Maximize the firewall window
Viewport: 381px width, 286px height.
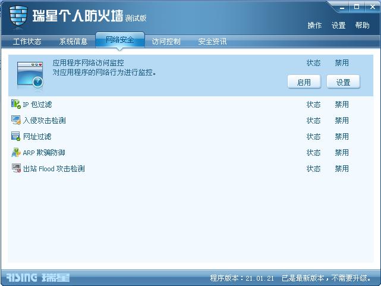[357, 7]
